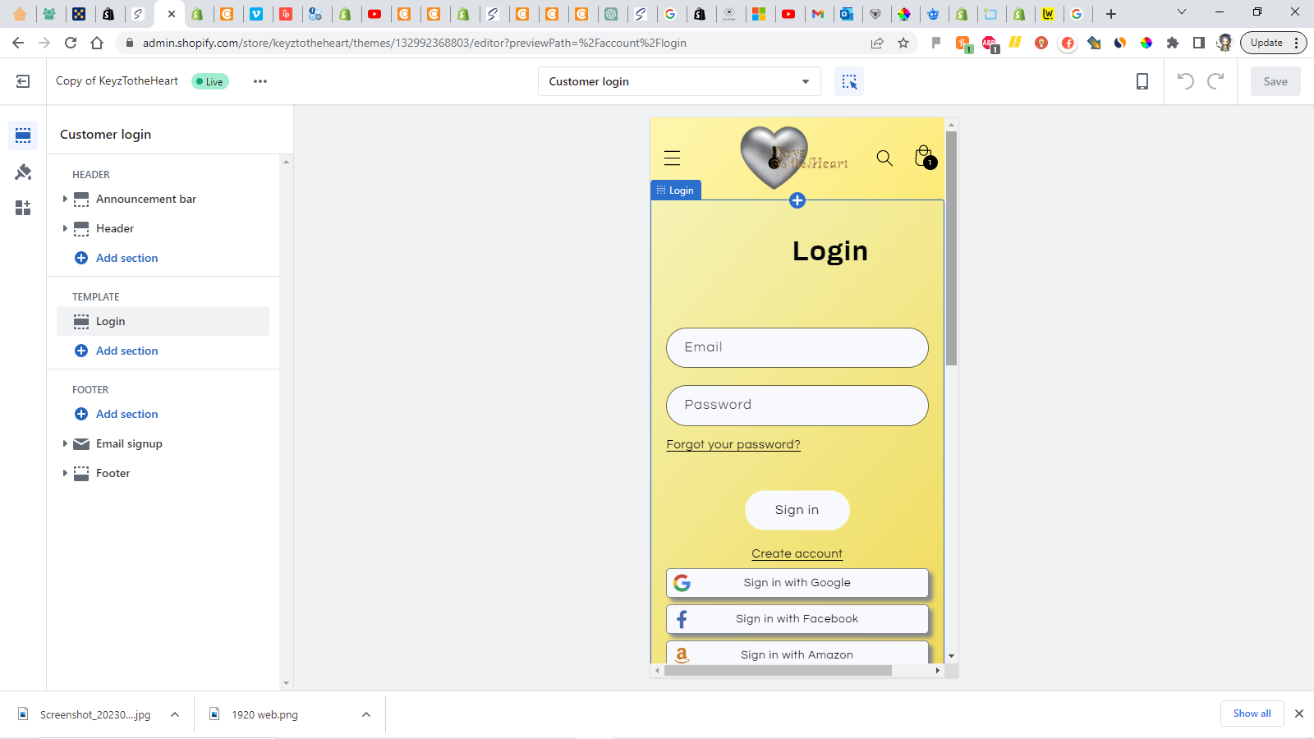The image size is (1314, 739).
Task: Search tabs with the chevron button
Action: pos(1182,12)
